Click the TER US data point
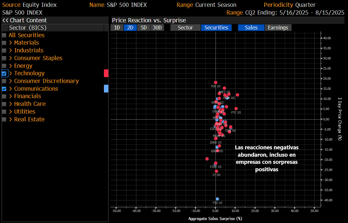This screenshot has width=348, height=223. click(216, 82)
